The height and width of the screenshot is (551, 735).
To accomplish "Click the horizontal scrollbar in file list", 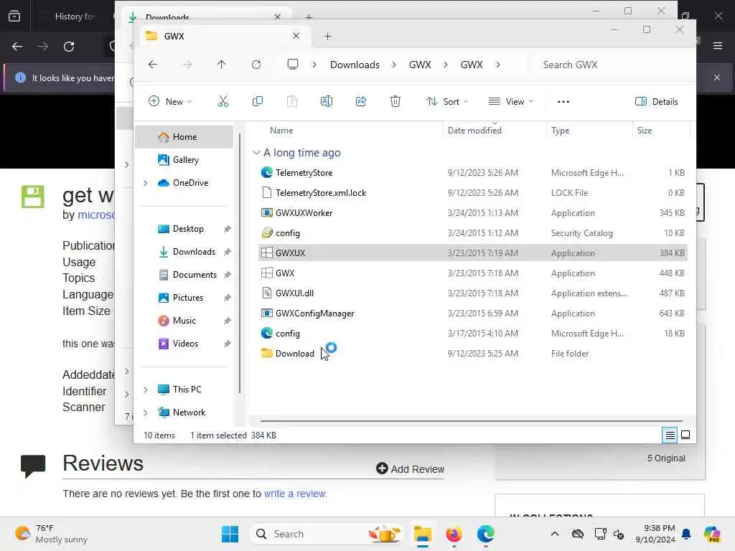I will pos(471,421).
